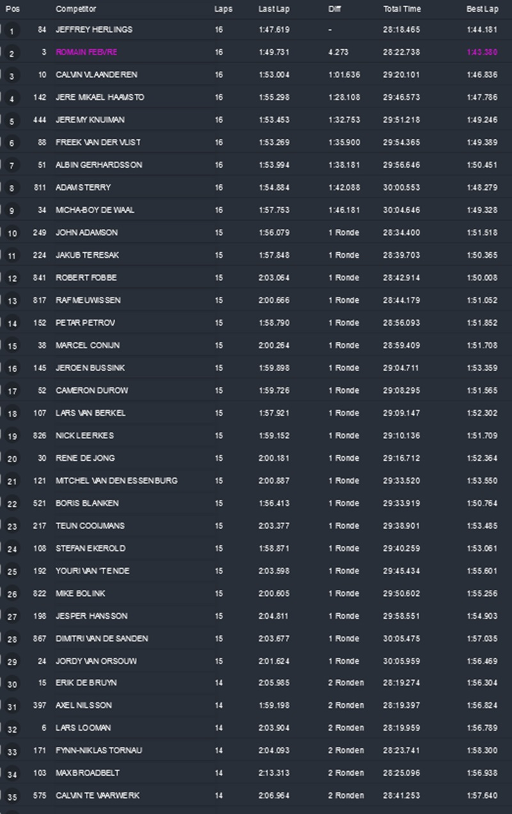This screenshot has width=512, height=814.
Task: Sort by the Competitor column header
Action: [x=76, y=10]
